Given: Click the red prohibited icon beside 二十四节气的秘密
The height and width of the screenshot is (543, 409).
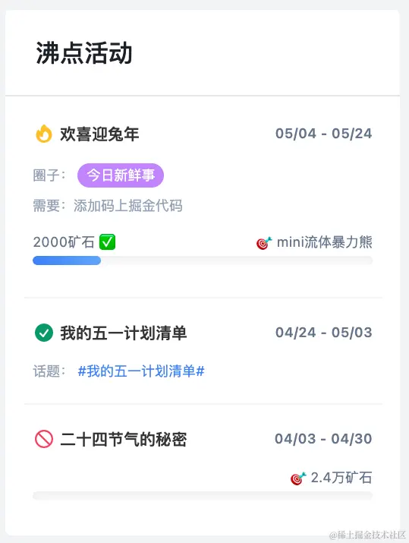Looking at the screenshot, I should [44, 439].
